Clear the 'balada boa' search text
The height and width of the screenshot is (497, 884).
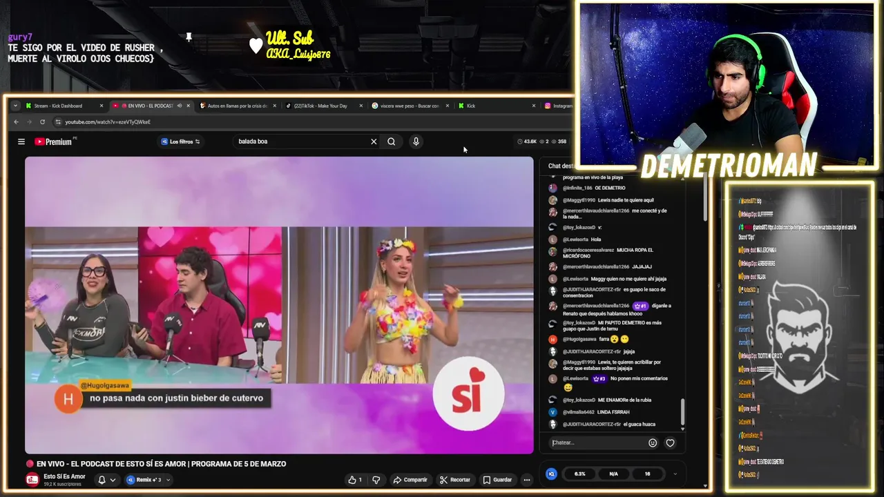pos(374,142)
